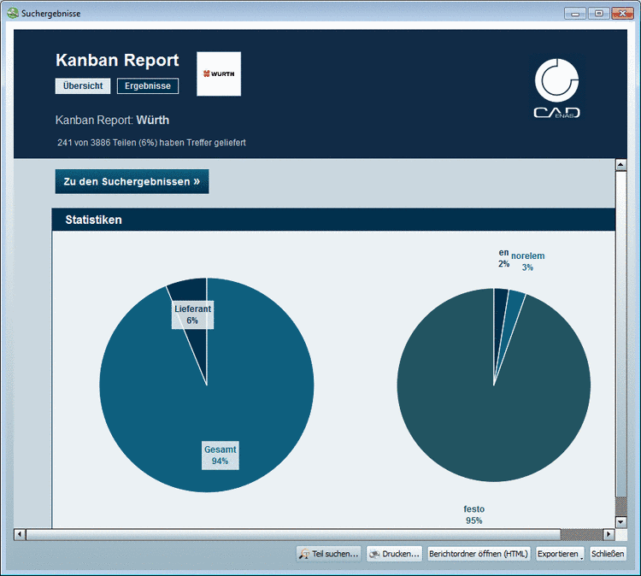
Task: Click the magnifier icon on Teil suchen
Action: [x=304, y=554]
